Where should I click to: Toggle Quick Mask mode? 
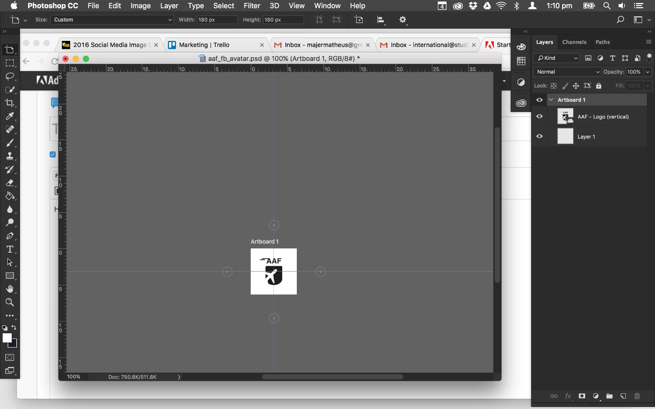pyautogui.click(x=10, y=357)
